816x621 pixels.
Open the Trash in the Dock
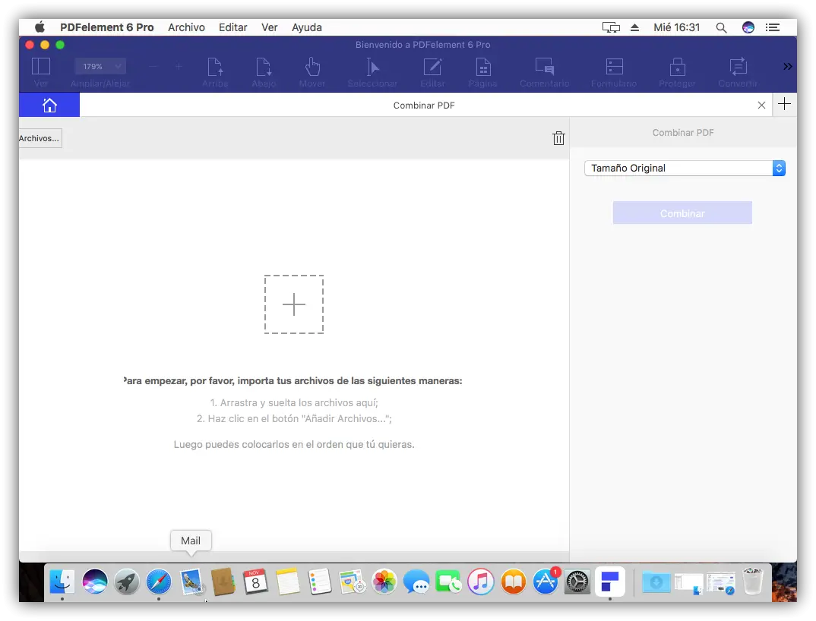tap(752, 581)
